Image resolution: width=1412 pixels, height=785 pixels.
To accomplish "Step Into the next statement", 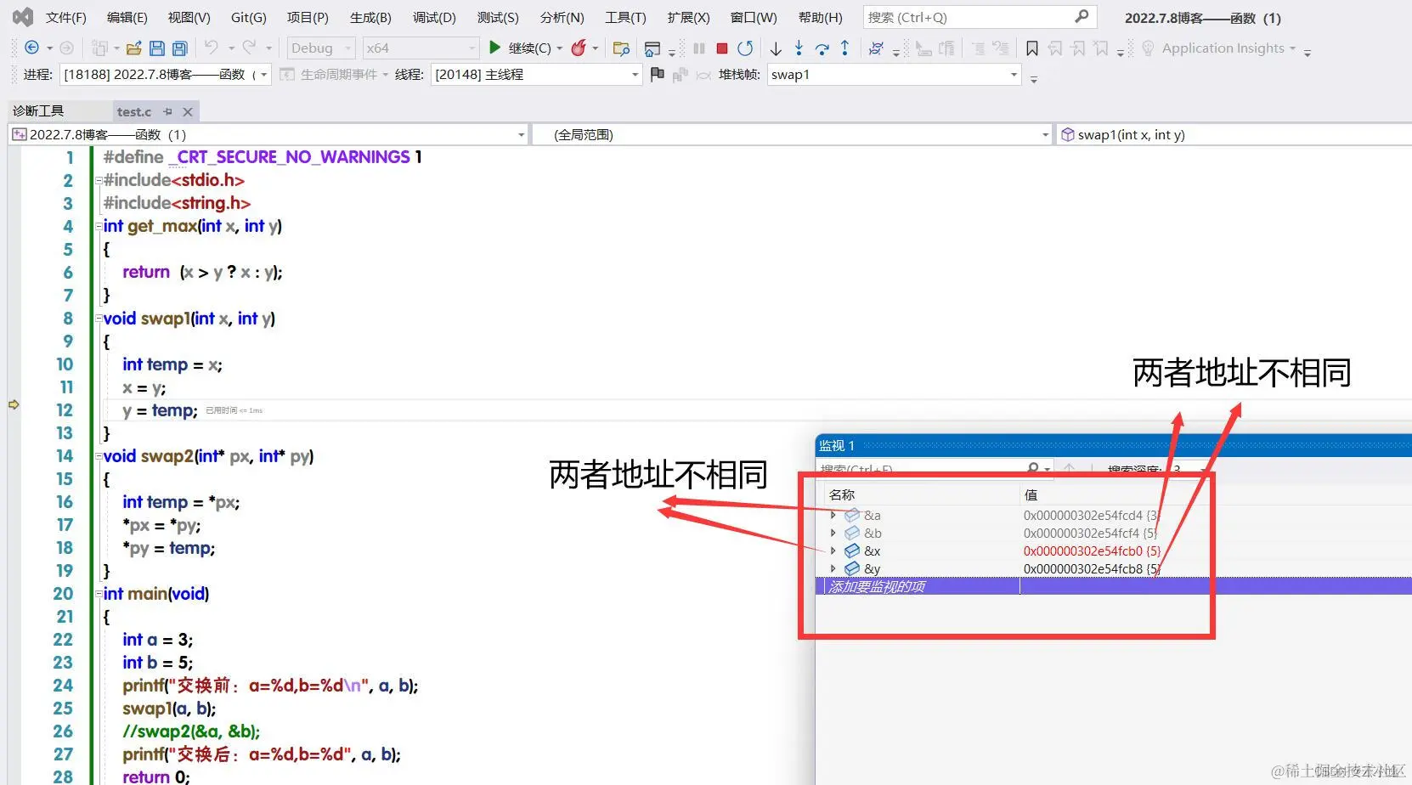I will 799,48.
